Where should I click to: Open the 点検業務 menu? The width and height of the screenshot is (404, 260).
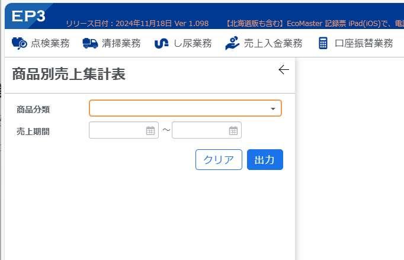click(x=41, y=43)
